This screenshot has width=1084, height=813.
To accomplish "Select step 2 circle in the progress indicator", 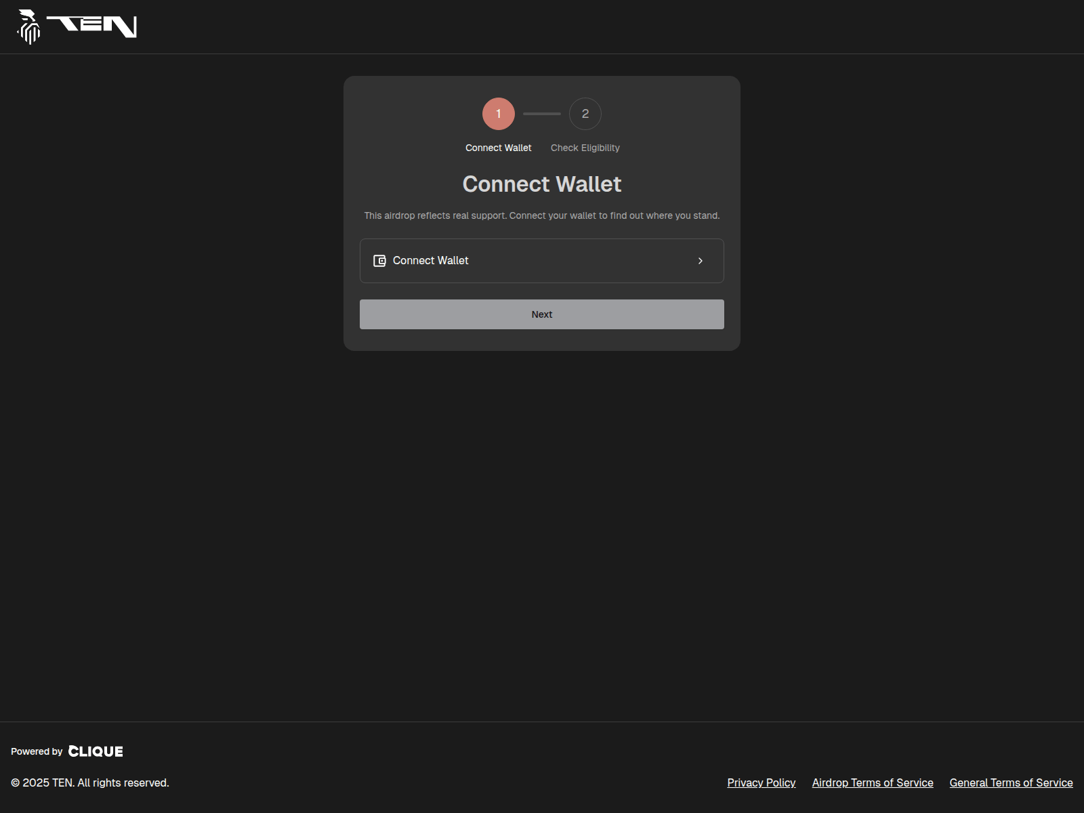I will [x=585, y=113].
